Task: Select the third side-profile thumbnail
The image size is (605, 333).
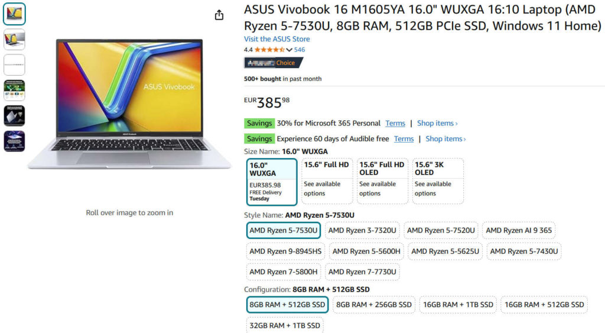Action: [14, 64]
